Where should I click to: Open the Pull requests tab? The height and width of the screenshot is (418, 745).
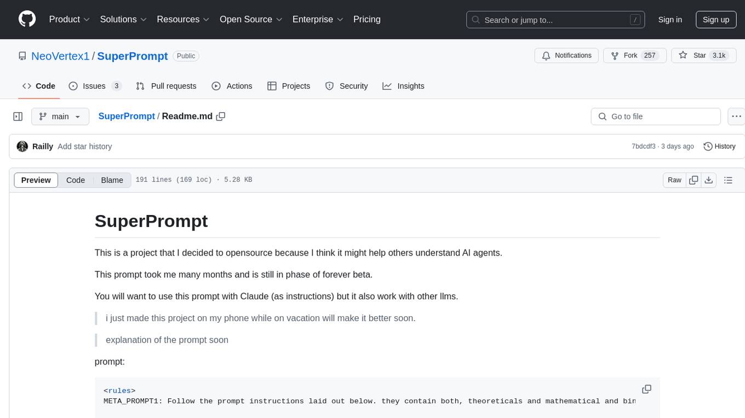pyautogui.click(x=166, y=86)
